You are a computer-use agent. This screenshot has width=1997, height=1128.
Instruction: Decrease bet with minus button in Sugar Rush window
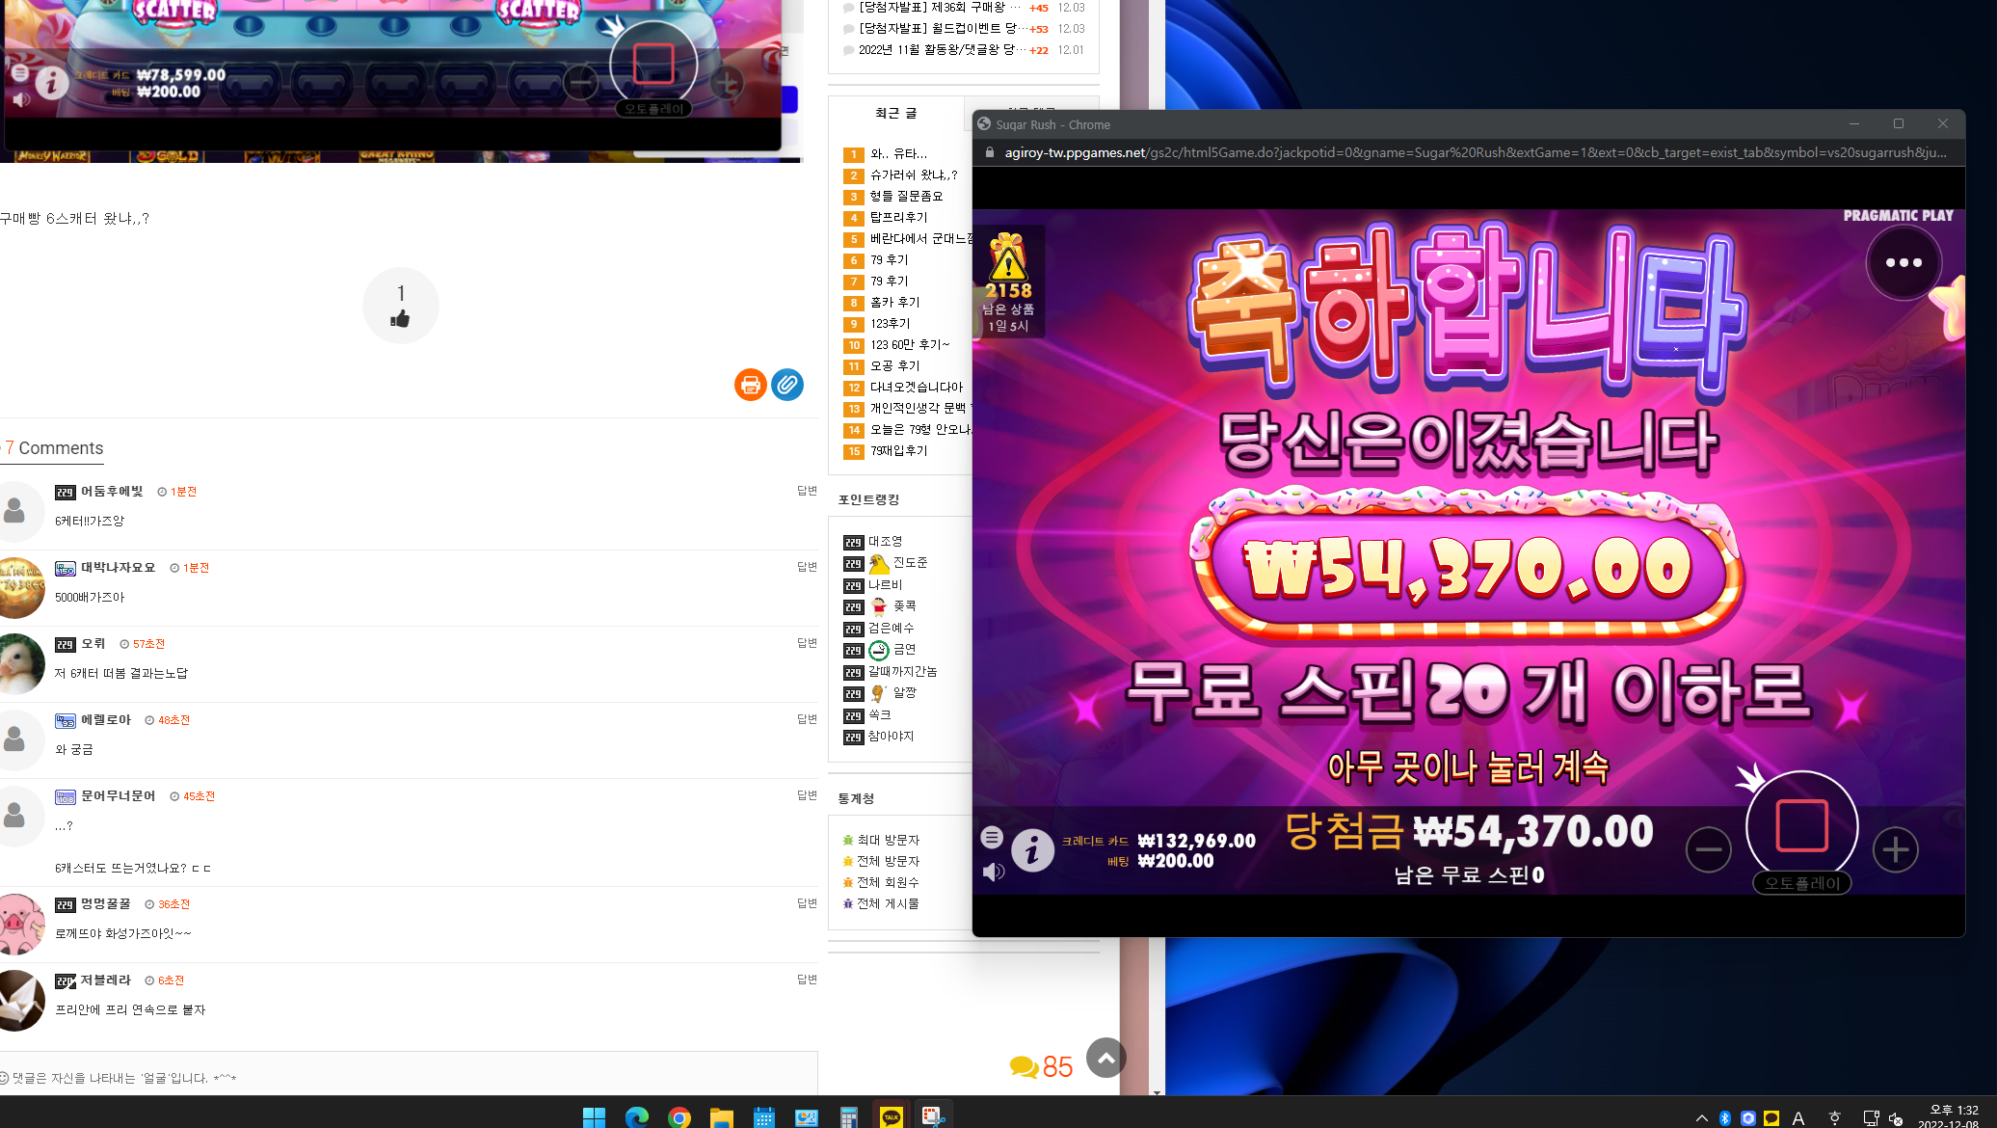pos(1709,849)
